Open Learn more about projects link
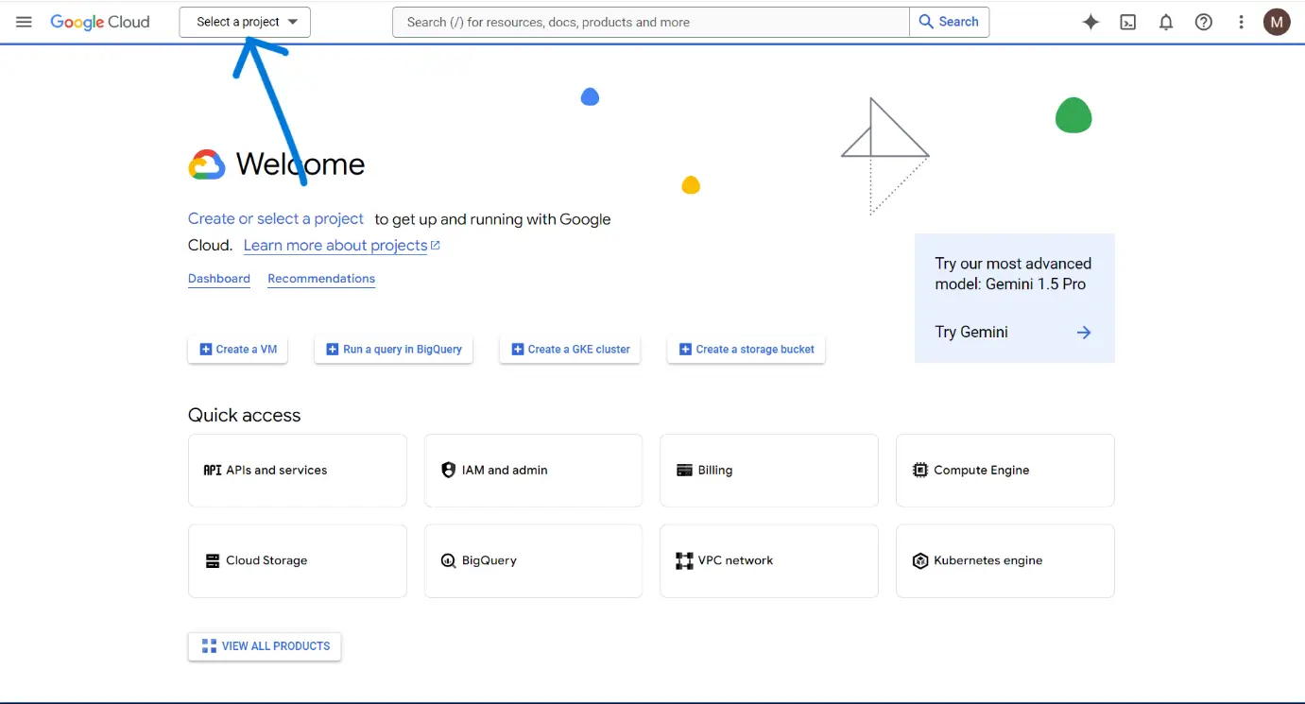Screen dimensions: 1305x704 (335, 245)
